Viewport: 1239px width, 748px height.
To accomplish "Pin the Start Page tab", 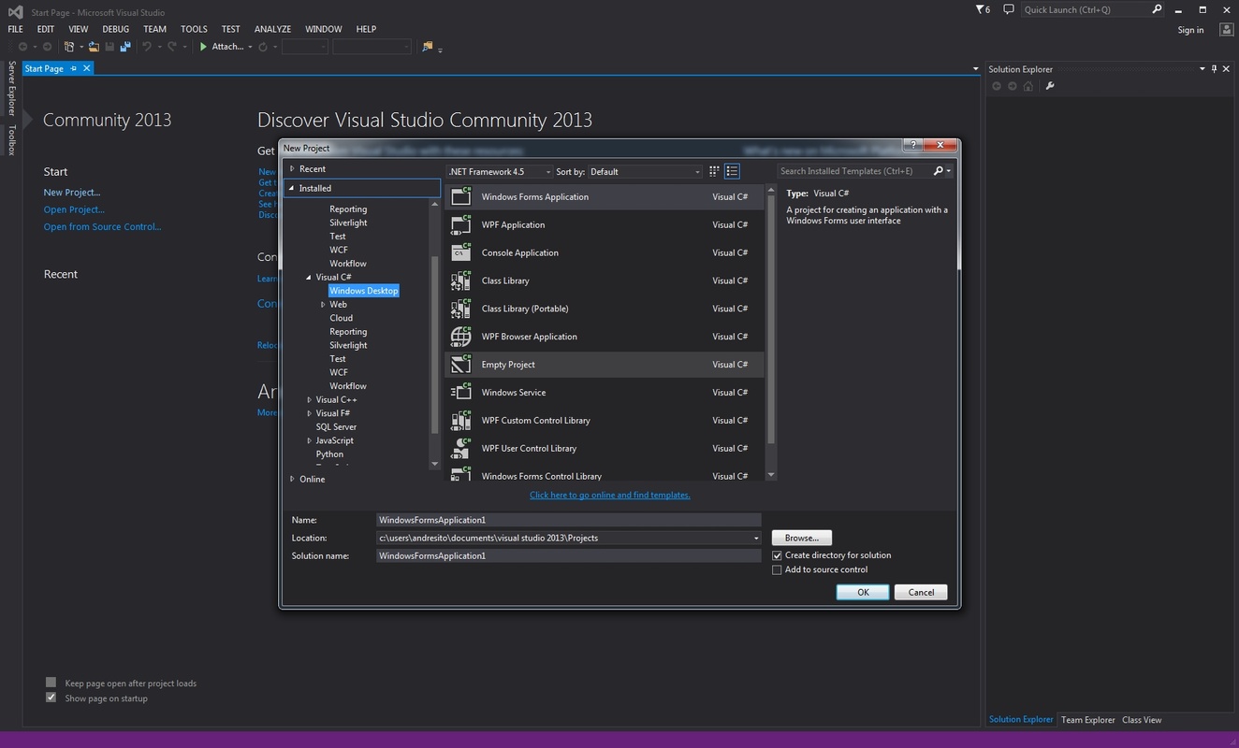I will tap(74, 68).
